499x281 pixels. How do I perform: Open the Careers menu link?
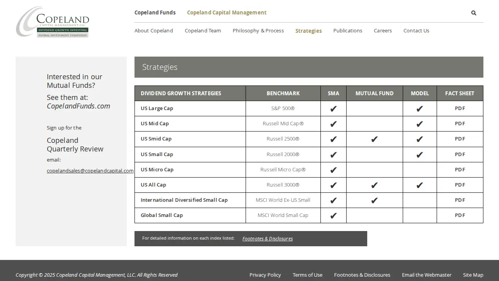pos(383,30)
